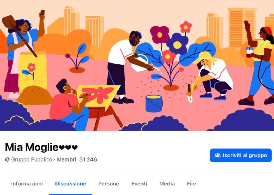Go to the Persone tab
274x195 pixels.
(x=109, y=184)
